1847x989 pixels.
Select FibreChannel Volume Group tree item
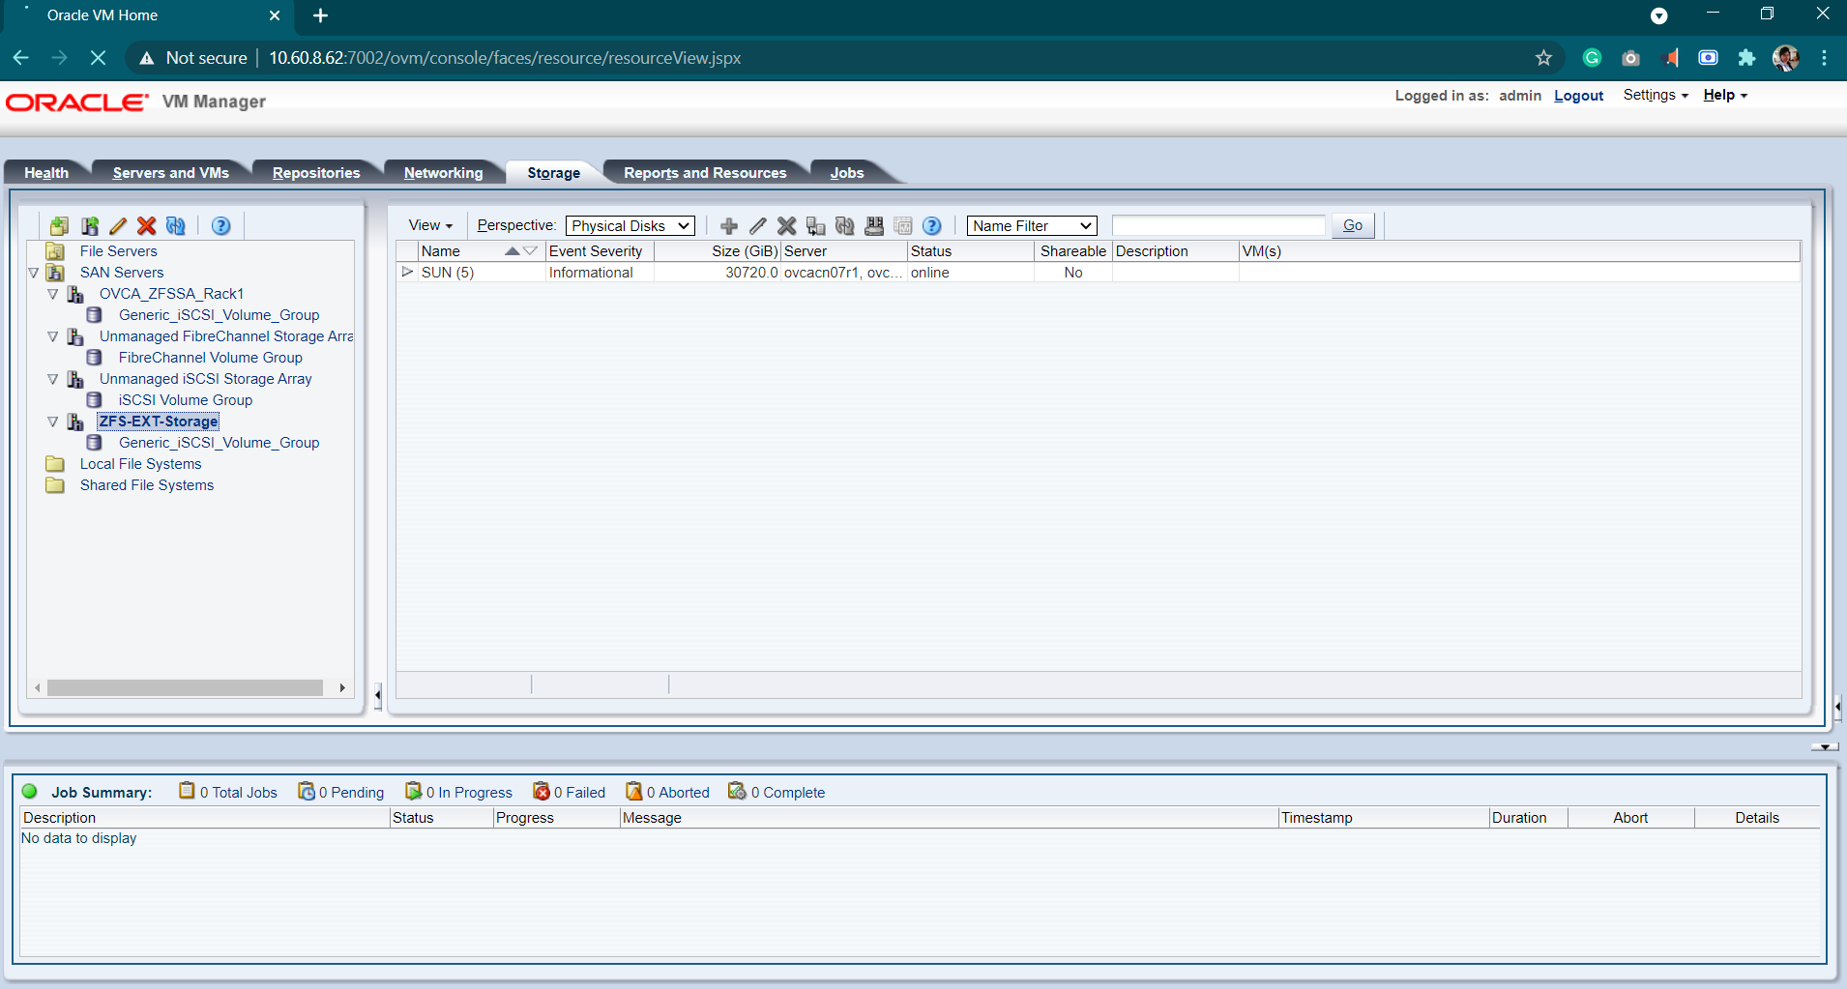211,358
